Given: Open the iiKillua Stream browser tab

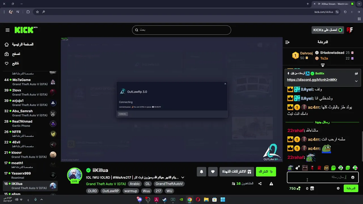Looking at the screenshot, I should 334,4.
